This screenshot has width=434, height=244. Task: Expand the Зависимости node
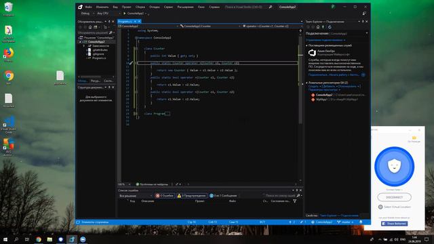[84, 46]
